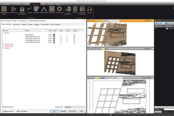Click the Abbrechen button
This screenshot has width=174, height=116.
point(63,111)
